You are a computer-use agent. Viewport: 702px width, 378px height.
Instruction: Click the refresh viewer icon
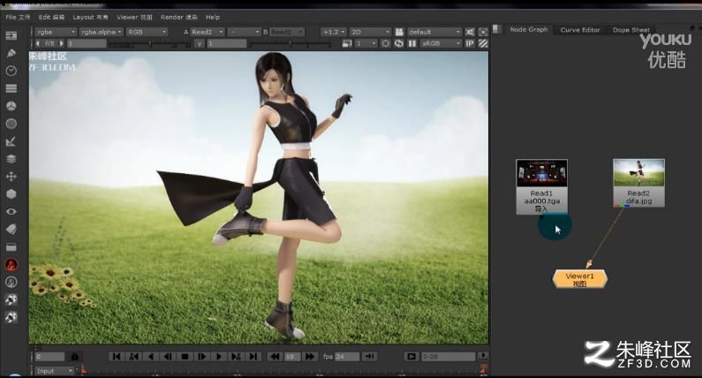(399, 43)
